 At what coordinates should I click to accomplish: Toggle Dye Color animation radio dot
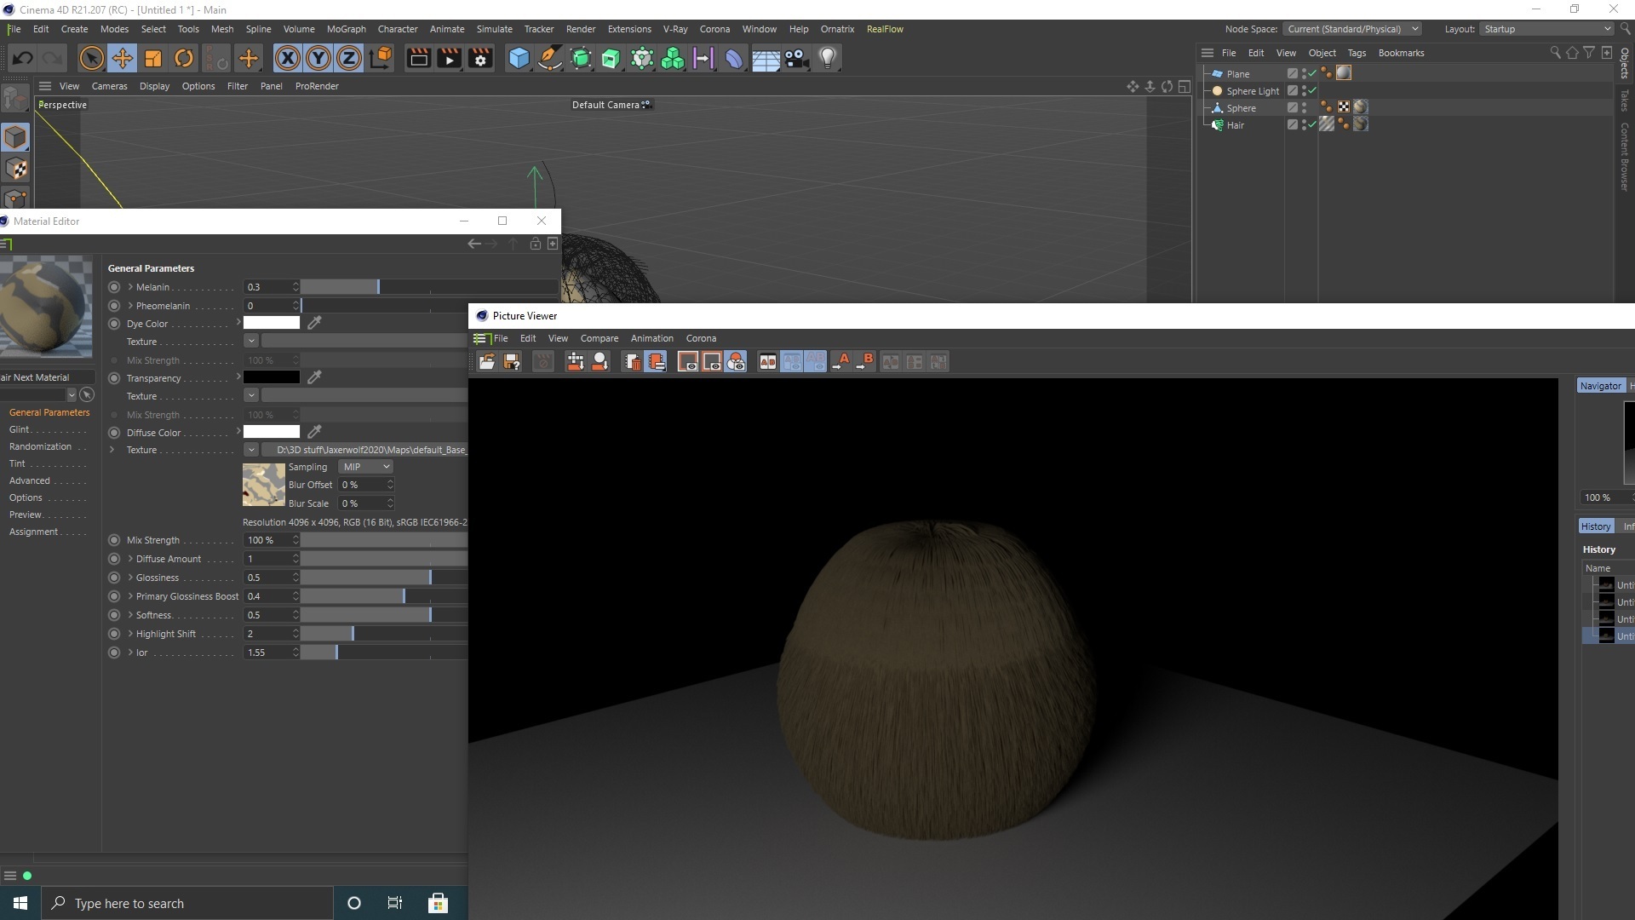click(114, 324)
